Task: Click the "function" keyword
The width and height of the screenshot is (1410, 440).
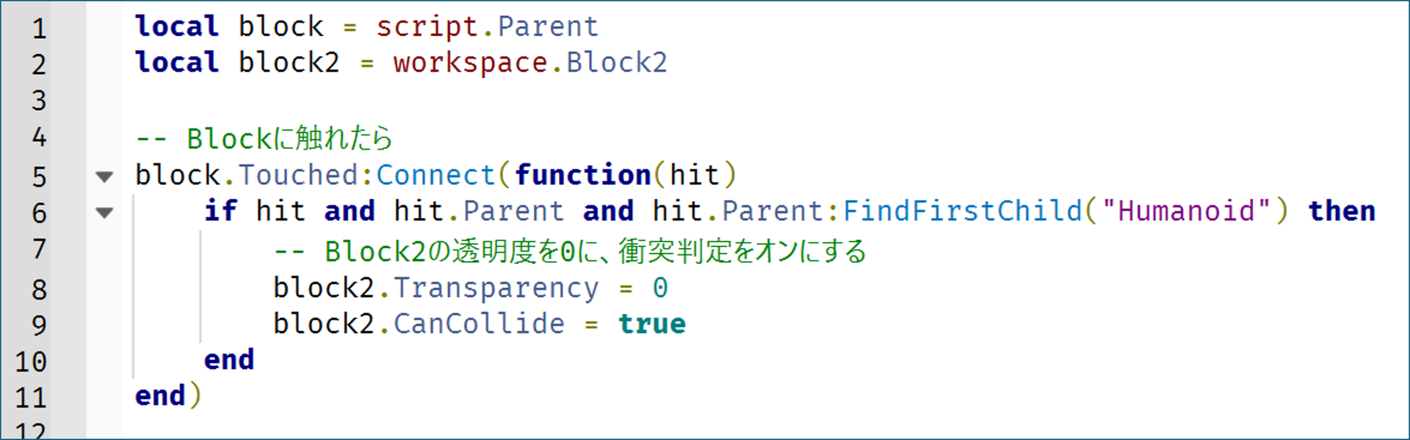Action: [582, 175]
